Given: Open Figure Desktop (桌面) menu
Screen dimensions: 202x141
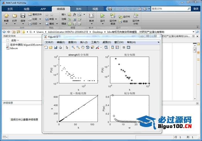Looking at the screenshot, I should (x=107, y=42).
